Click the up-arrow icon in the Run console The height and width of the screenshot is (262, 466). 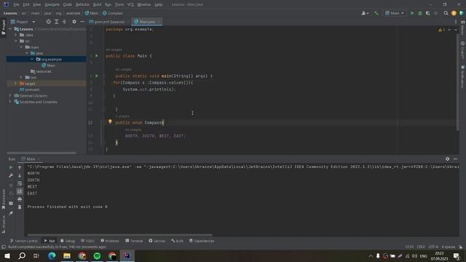[x=20, y=167]
